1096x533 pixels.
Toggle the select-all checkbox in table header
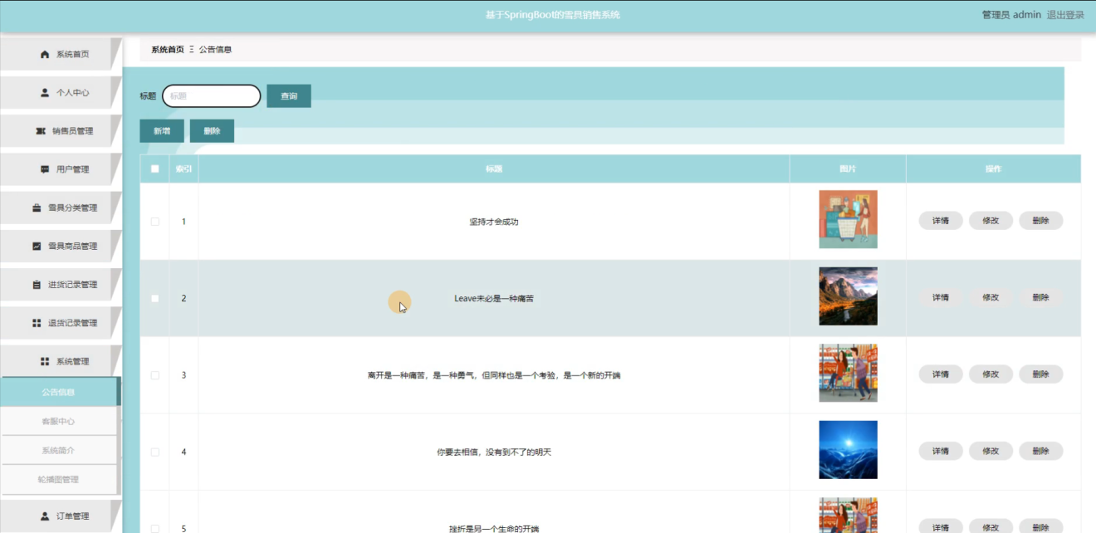[154, 169]
